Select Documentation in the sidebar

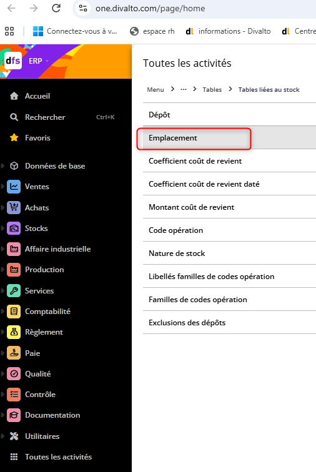click(52, 415)
